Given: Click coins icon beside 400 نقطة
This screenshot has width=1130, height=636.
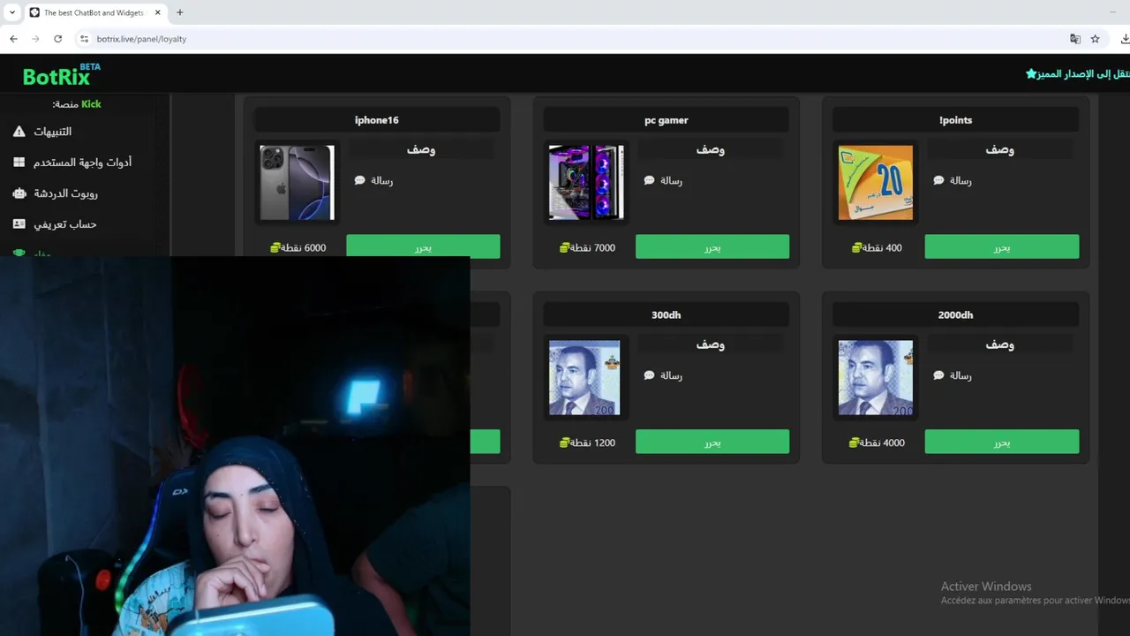Looking at the screenshot, I should click(856, 248).
